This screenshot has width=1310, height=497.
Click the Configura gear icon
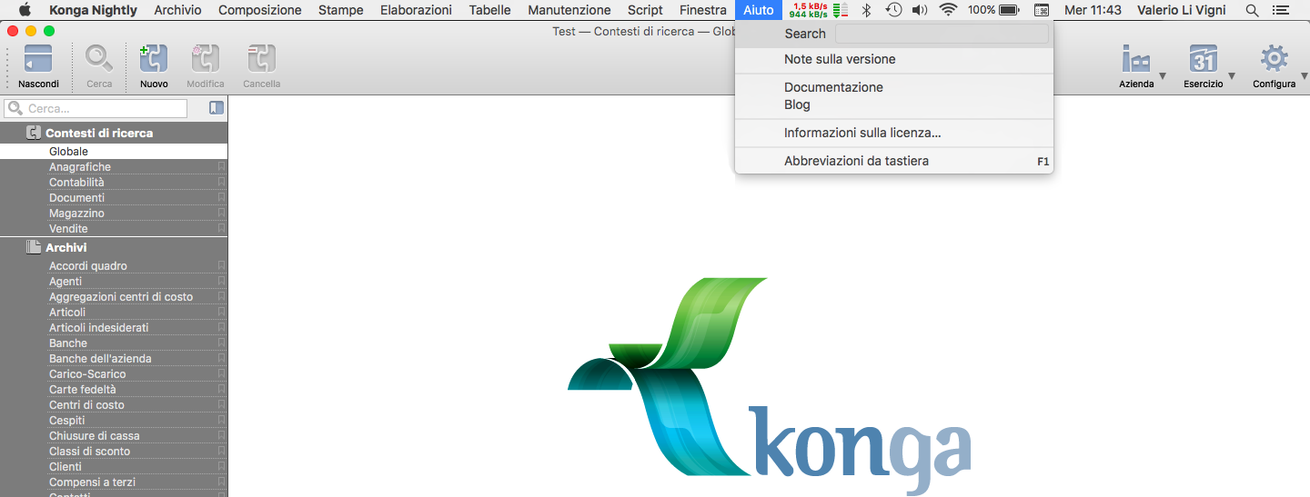click(x=1273, y=60)
